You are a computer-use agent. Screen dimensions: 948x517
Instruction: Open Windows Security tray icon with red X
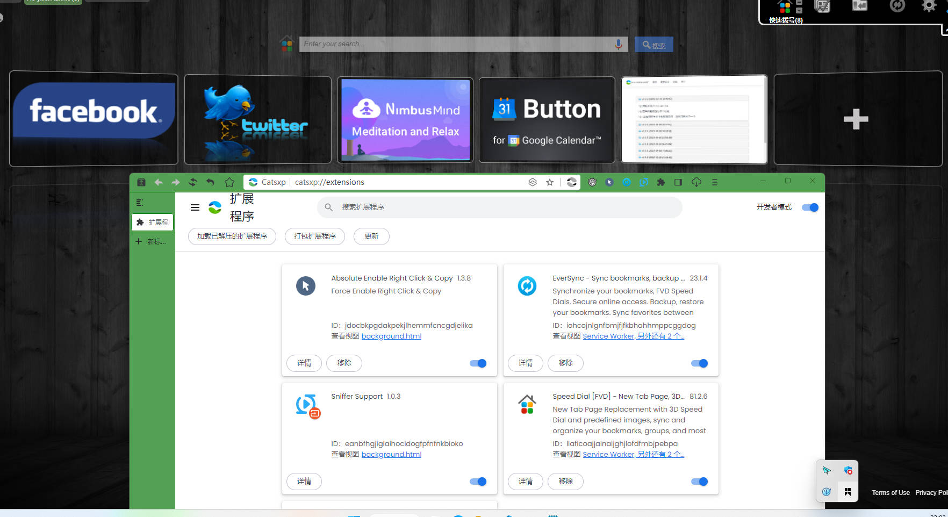point(848,471)
